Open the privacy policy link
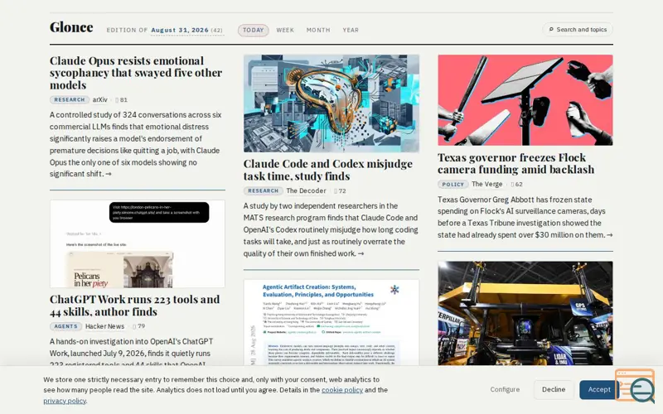 click(x=65, y=401)
